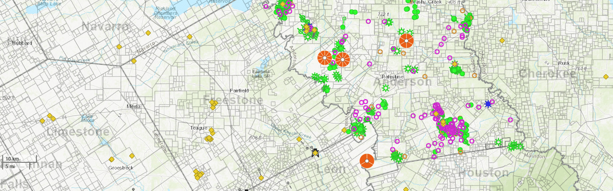Click the yellow diamond near Upper Keechi Creek label

click(x=299, y=139)
